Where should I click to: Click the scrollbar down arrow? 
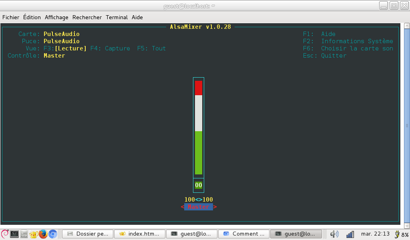coord(407,226)
